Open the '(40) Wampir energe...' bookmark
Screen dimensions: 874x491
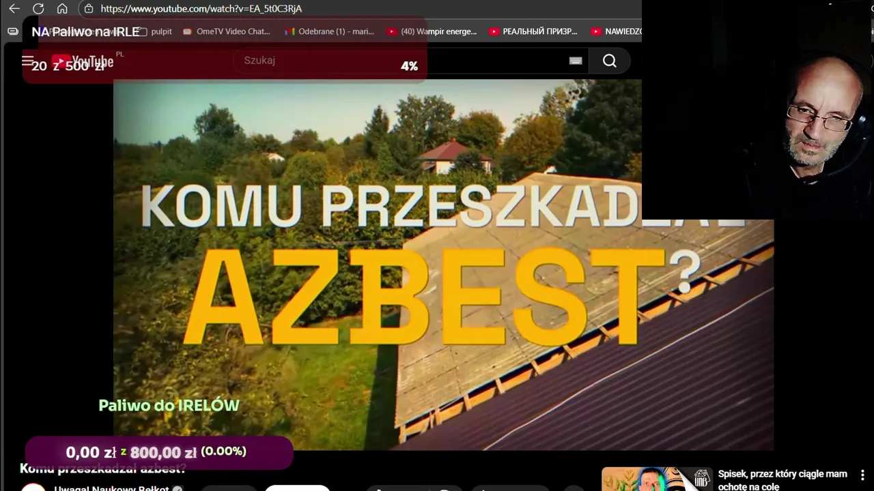tap(432, 31)
